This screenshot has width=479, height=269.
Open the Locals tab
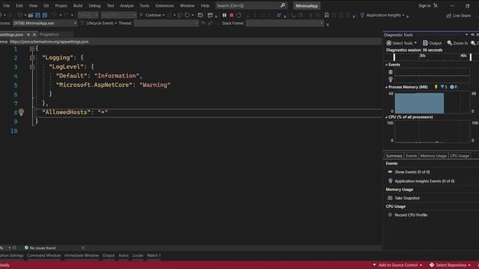tap(138, 256)
